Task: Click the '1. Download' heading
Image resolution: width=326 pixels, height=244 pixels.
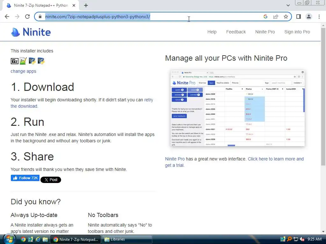Action: coord(42,87)
